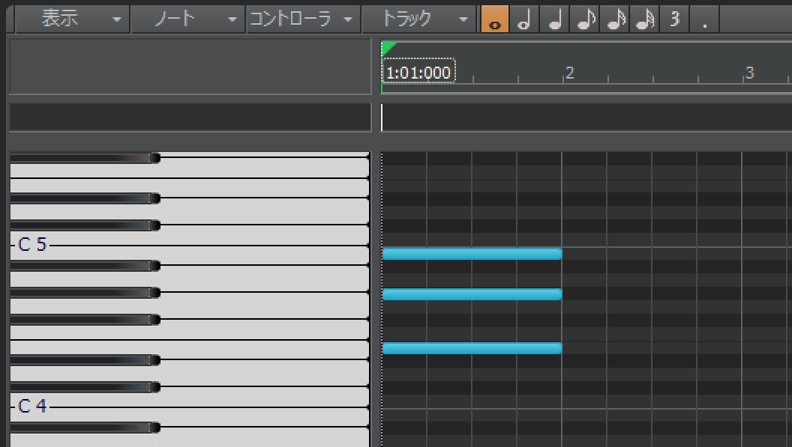
Task: Select the quarter note input length
Action: click(x=554, y=19)
